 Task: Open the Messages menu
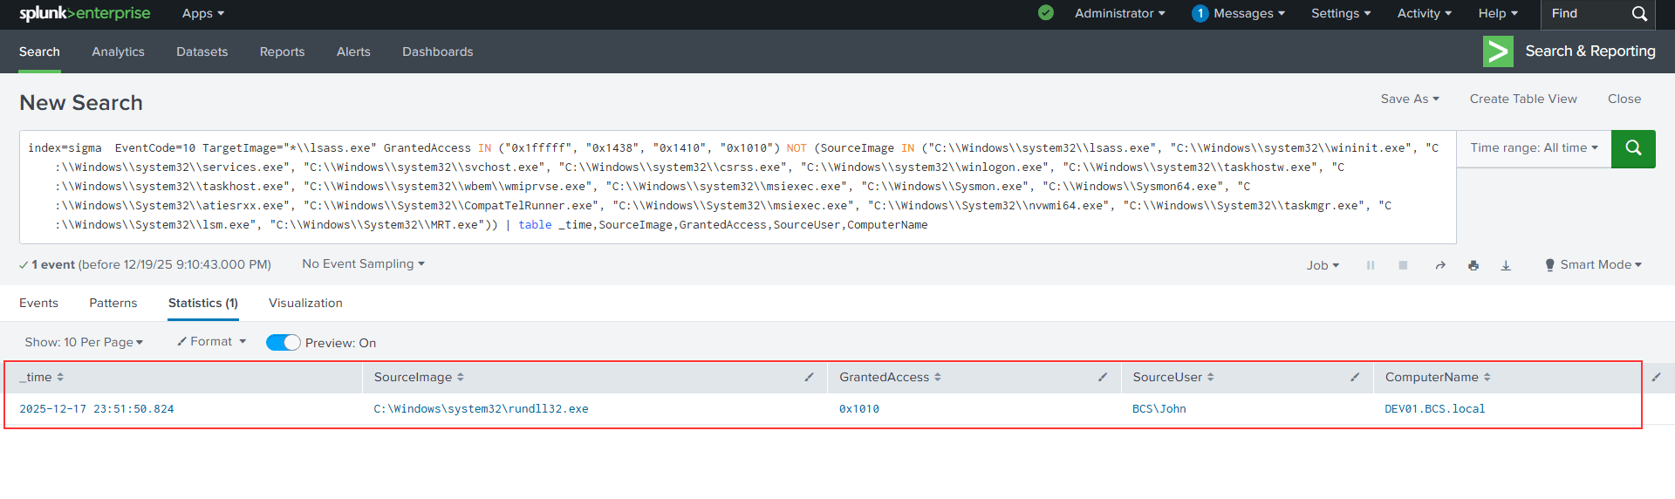pos(1248,13)
